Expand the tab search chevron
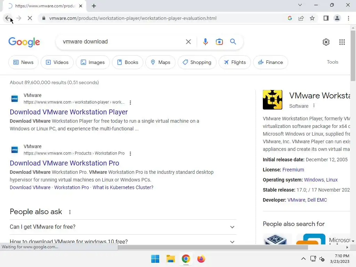 pyautogui.click(x=300, y=5)
